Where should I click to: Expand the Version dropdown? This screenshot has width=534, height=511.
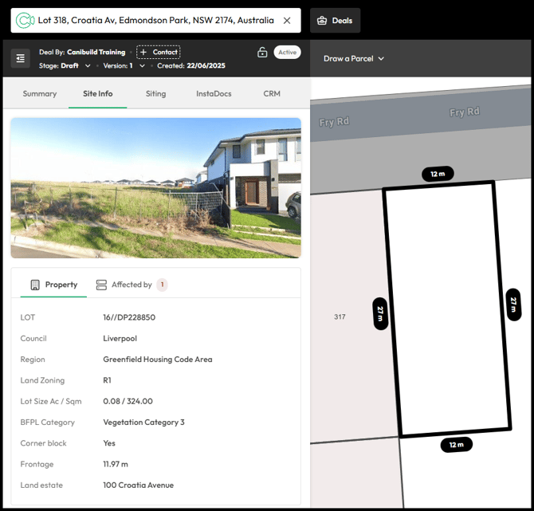tap(142, 66)
